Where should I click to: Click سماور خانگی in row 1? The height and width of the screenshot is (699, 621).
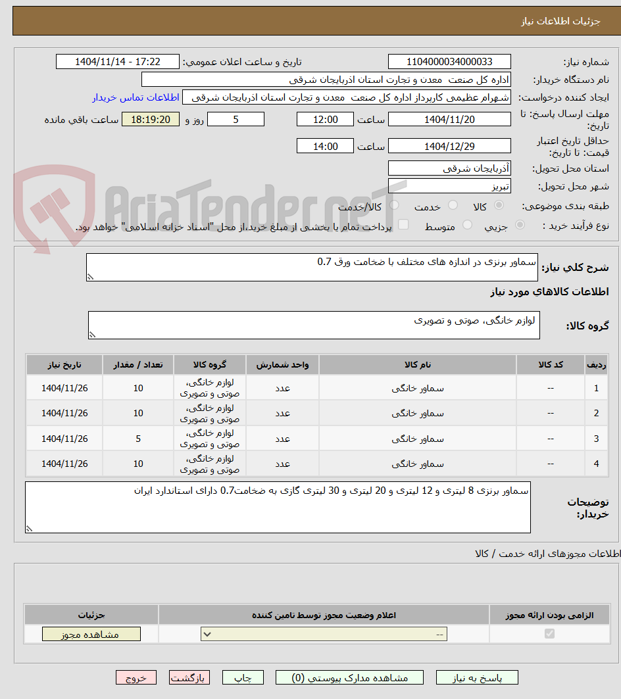pyautogui.click(x=418, y=388)
